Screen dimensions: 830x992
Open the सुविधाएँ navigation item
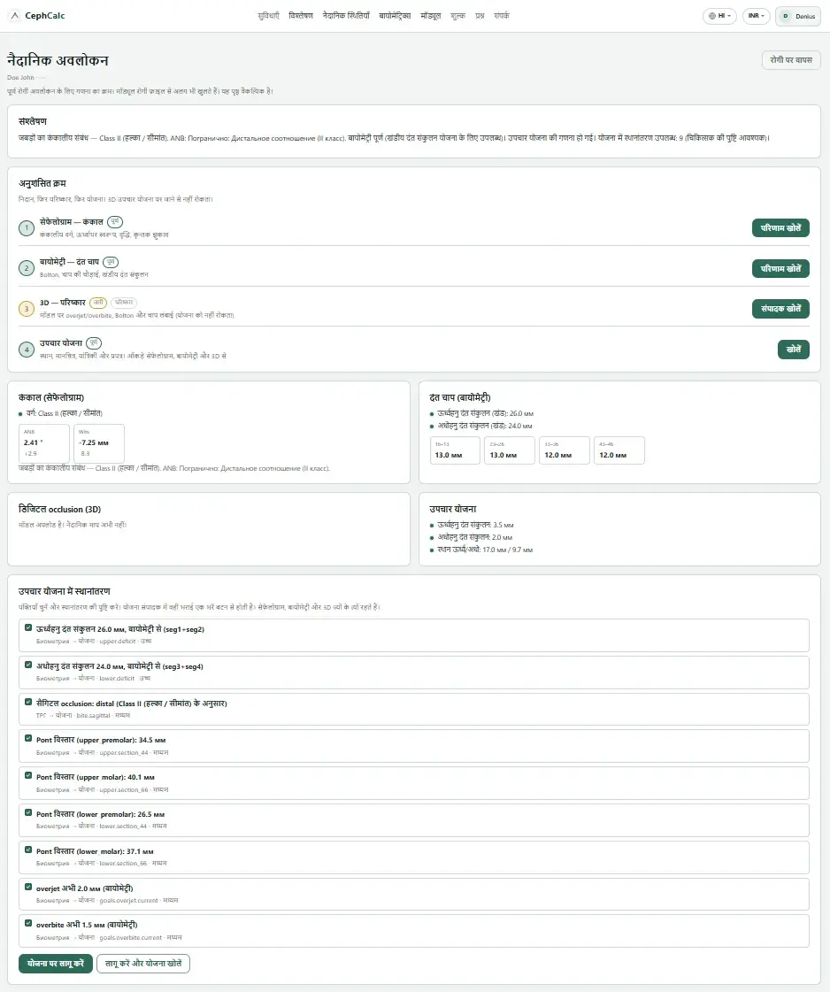269,16
